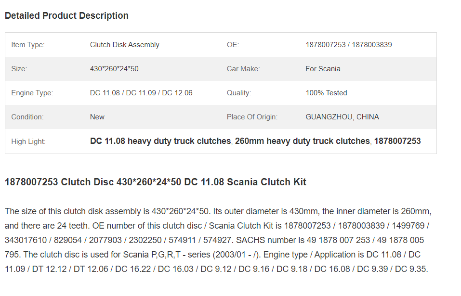Open the DC 11.08 heavy duty truck clutches link
This screenshot has width=461, height=296.
pyautogui.click(x=160, y=141)
